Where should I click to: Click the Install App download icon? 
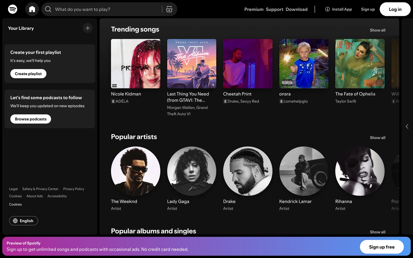coord(327,9)
